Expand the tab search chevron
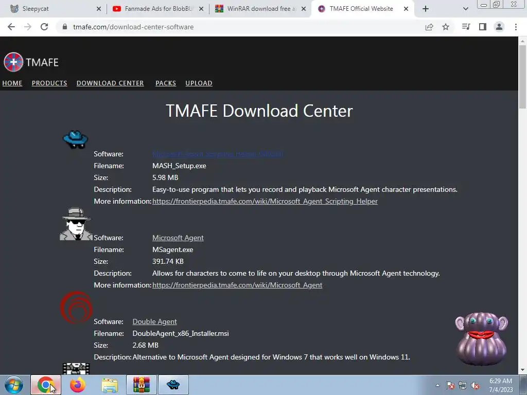 point(465,9)
